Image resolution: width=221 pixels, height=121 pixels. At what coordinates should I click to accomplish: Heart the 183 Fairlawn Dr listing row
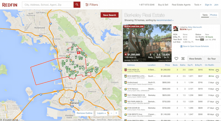pyautogui.click(x=217, y=102)
